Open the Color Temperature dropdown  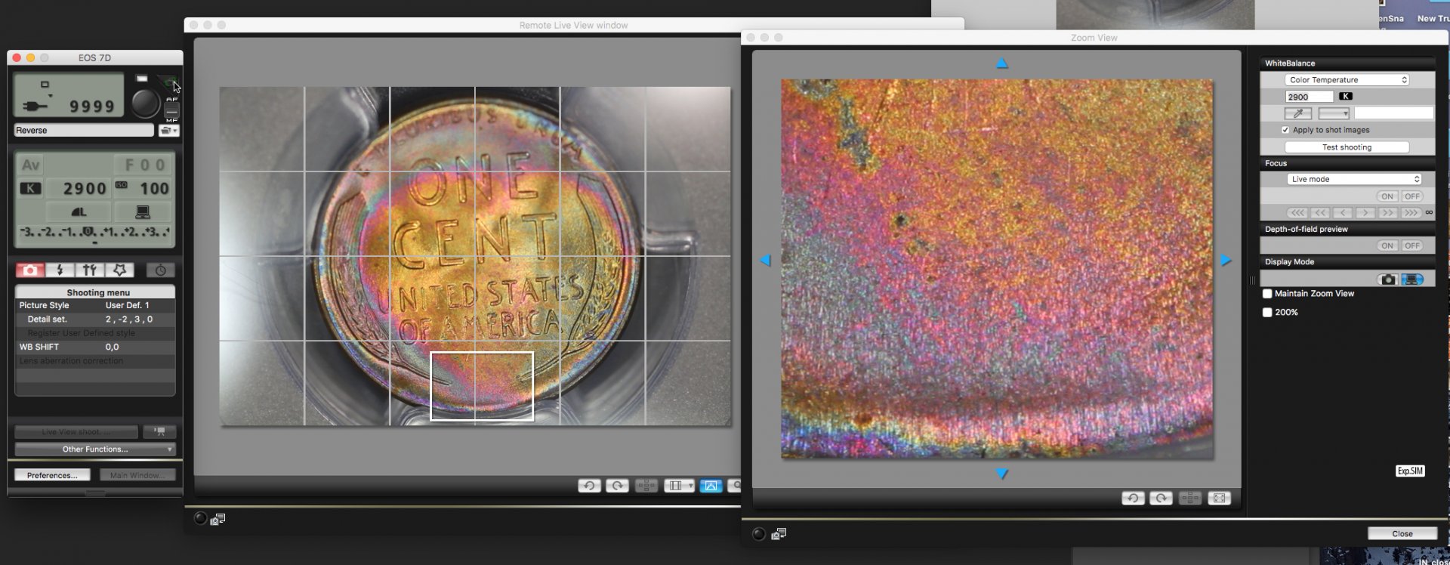[x=1347, y=80]
